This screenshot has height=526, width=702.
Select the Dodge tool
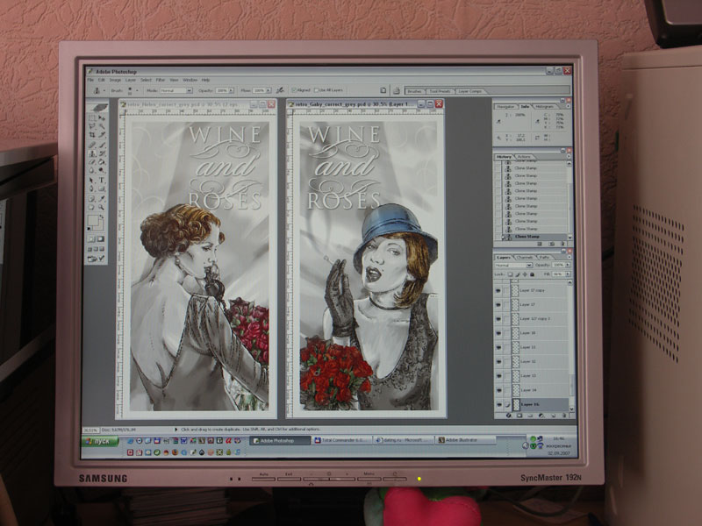click(102, 170)
